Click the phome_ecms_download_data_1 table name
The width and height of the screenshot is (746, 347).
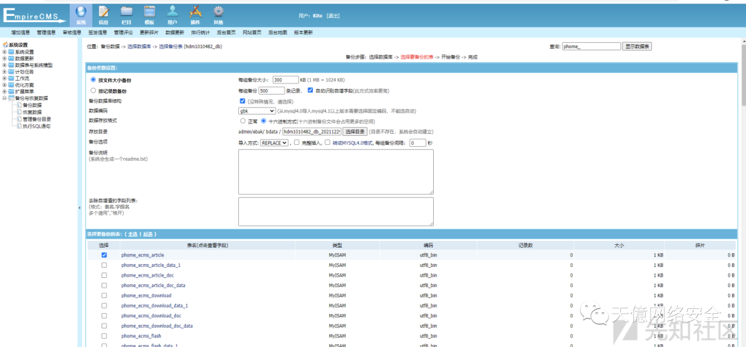tap(155, 306)
